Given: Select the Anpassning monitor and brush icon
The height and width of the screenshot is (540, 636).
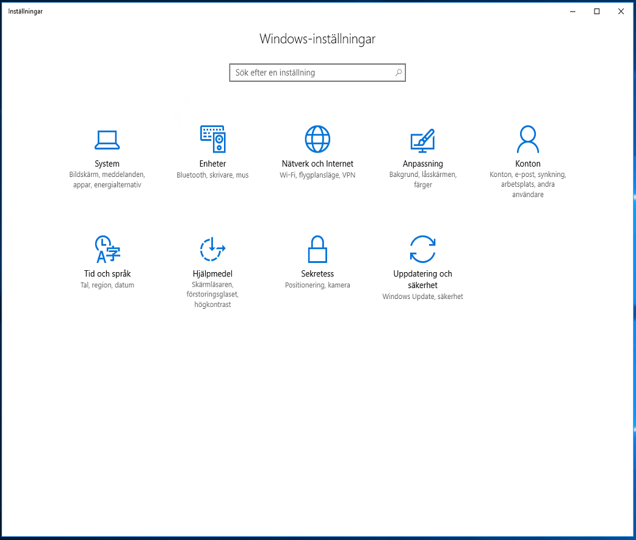Looking at the screenshot, I should click(422, 140).
